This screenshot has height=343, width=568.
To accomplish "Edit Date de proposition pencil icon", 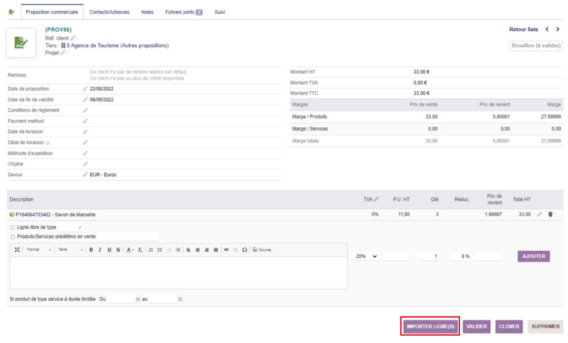I will pos(85,89).
